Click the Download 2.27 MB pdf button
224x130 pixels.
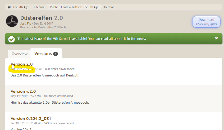206,22
